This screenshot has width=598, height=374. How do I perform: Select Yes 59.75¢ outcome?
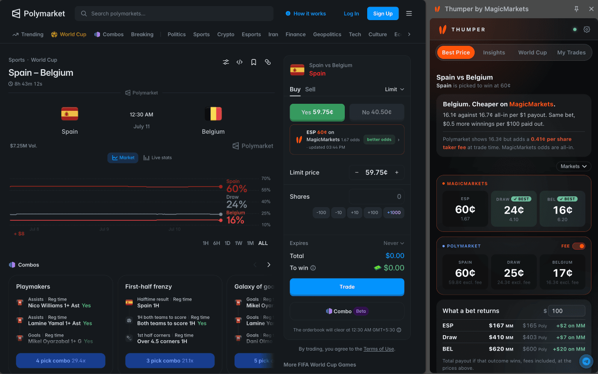(x=317, y=112)
